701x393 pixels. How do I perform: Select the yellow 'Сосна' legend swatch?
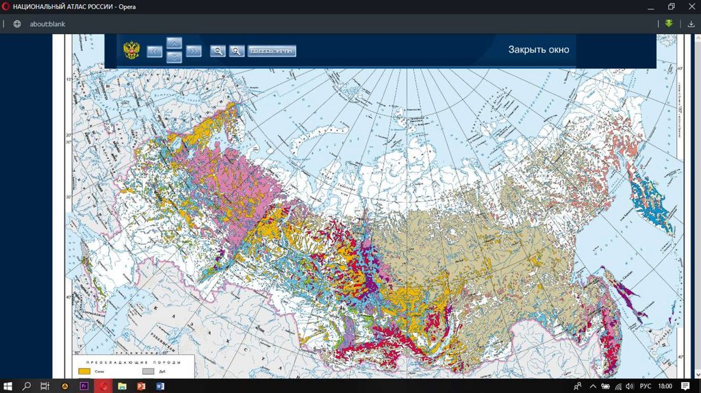click(x=85, y=370)
